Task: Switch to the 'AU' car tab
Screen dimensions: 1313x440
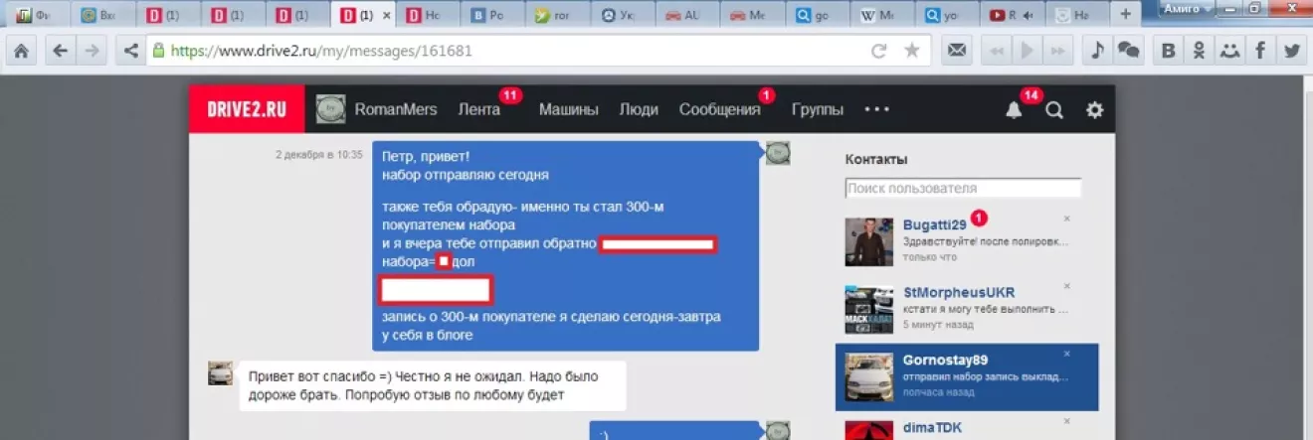Action: pyautogui.click(x=690, y=15)
